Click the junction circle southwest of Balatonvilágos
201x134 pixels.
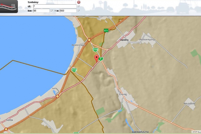pyautogui.click(x=57, y=96)
